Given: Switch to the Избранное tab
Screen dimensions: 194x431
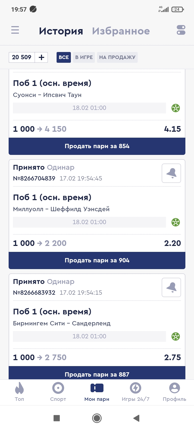Looking at the screenshot, I should pos(121,31).
